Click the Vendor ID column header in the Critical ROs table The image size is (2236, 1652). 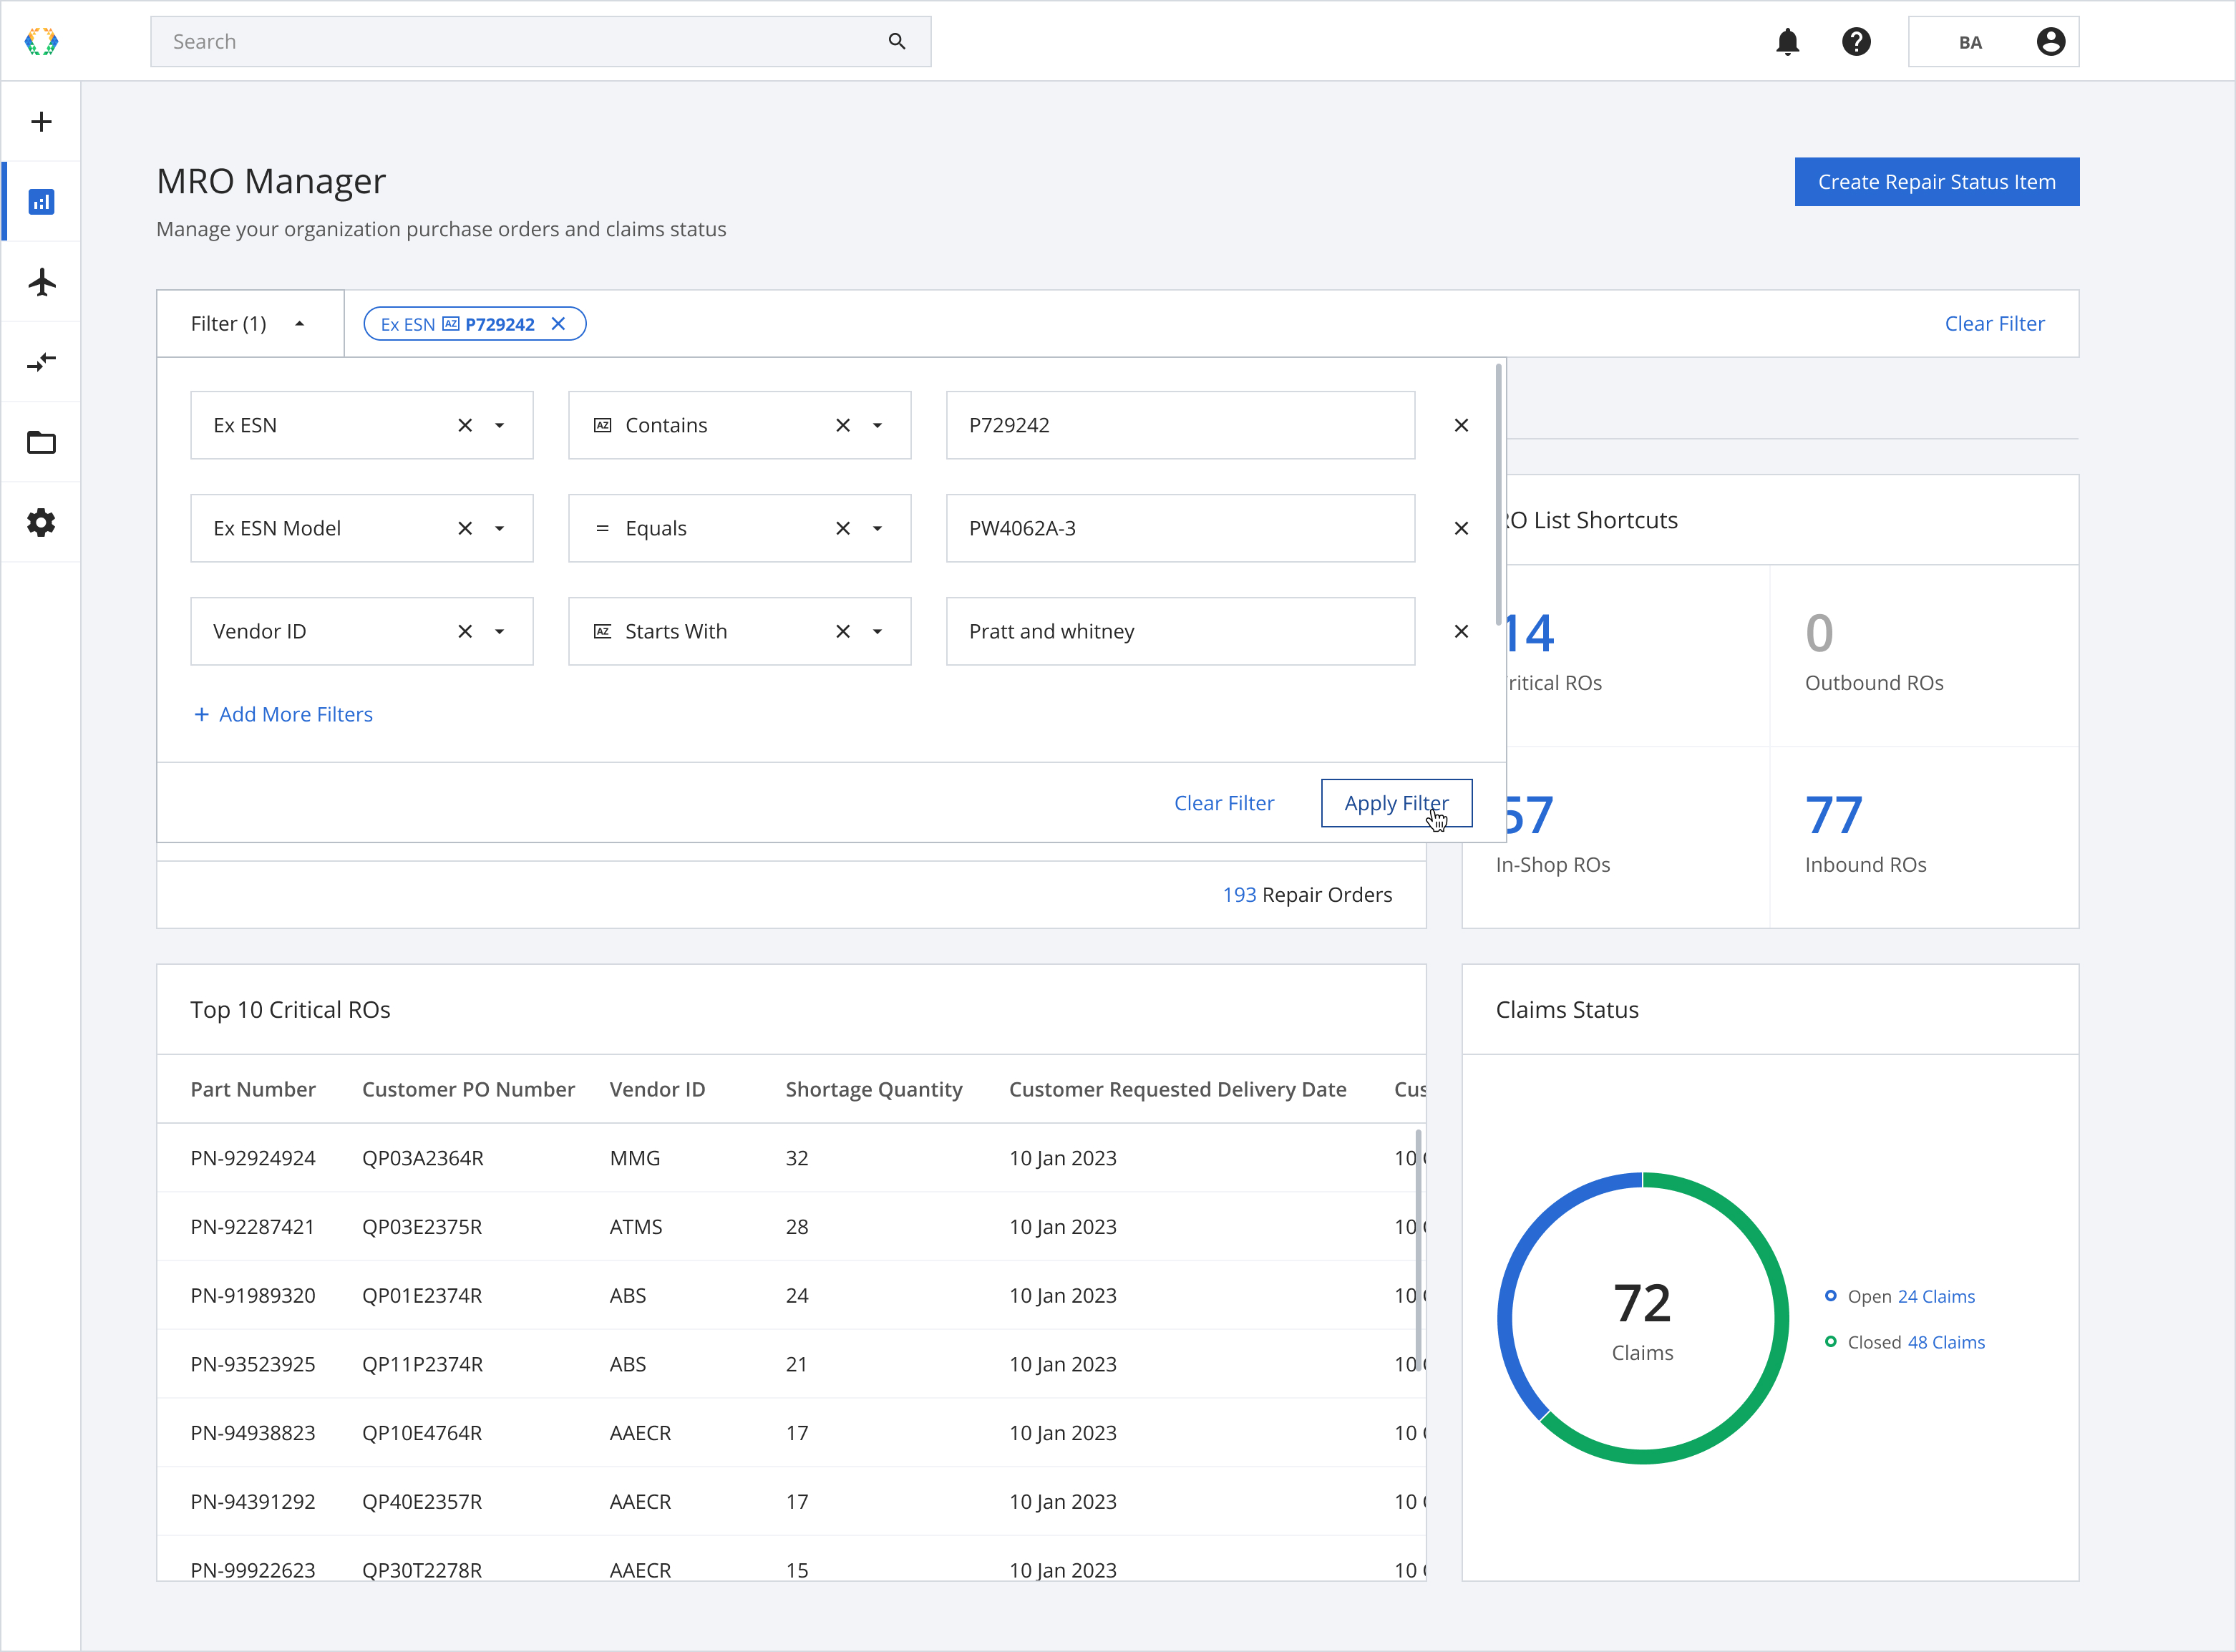pyautogui.click(x=657, y=1089)
